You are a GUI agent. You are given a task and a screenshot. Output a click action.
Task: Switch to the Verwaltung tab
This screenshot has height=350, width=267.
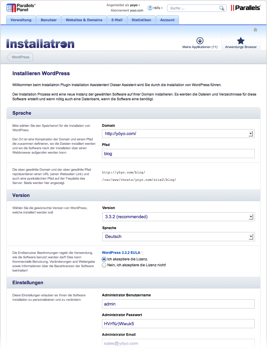[21, 20]
